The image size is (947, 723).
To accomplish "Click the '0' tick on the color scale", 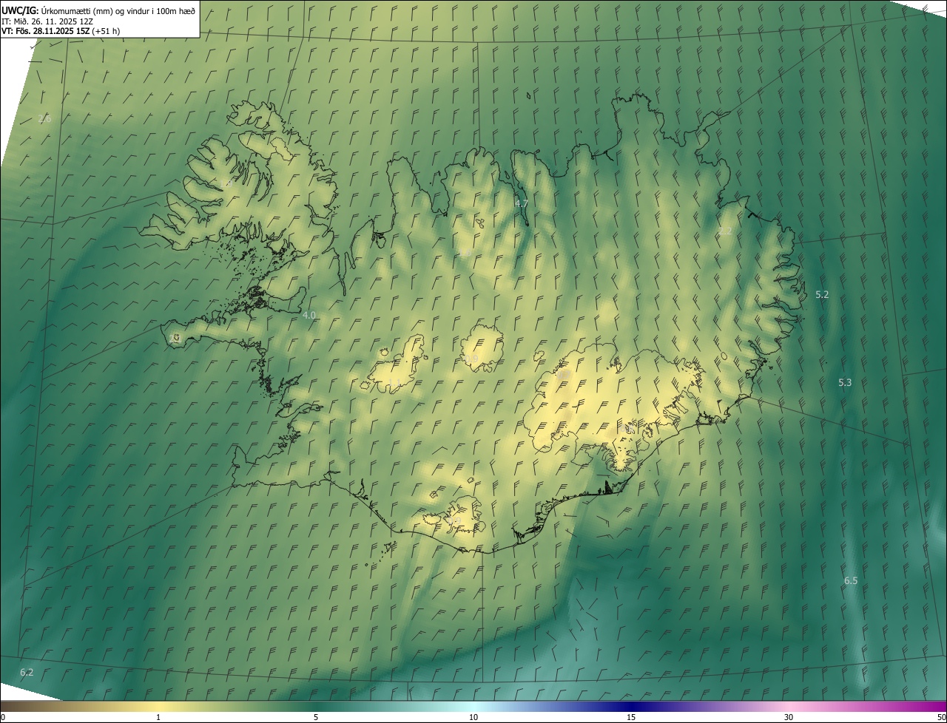I will pyautogui.click(x=3, y=717).
